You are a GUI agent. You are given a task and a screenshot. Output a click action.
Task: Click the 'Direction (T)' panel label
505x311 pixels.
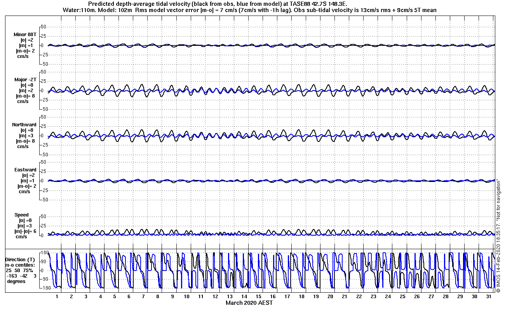coord(20,259)
